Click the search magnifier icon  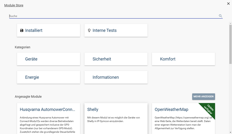(x=220, y=16)
